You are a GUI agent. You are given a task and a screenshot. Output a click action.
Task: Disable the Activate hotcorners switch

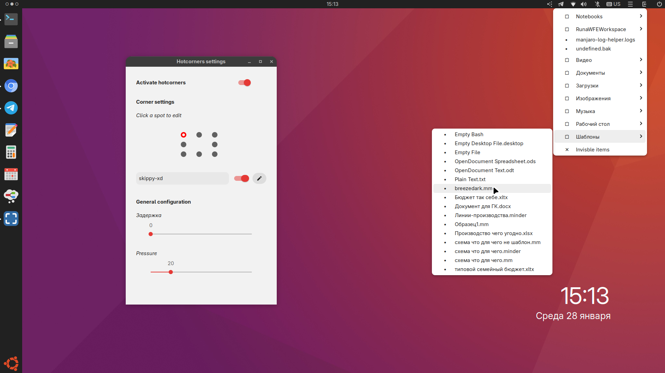point(245,83)
